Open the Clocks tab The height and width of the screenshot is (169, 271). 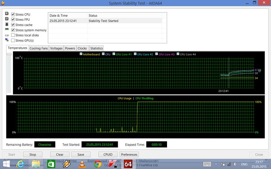(x=82, y=48)
